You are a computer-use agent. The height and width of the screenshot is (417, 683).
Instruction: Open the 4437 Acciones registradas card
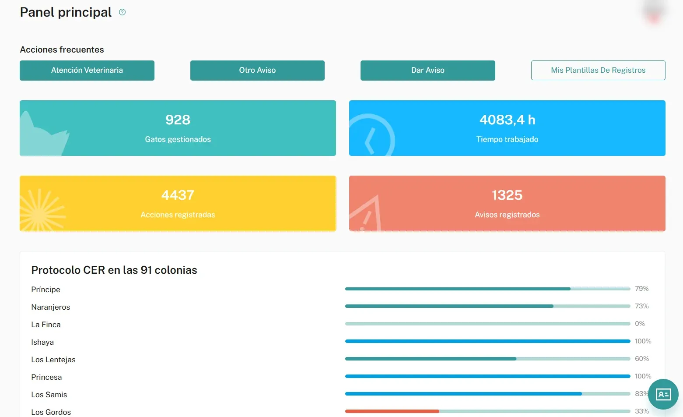[x=178, y=203]
